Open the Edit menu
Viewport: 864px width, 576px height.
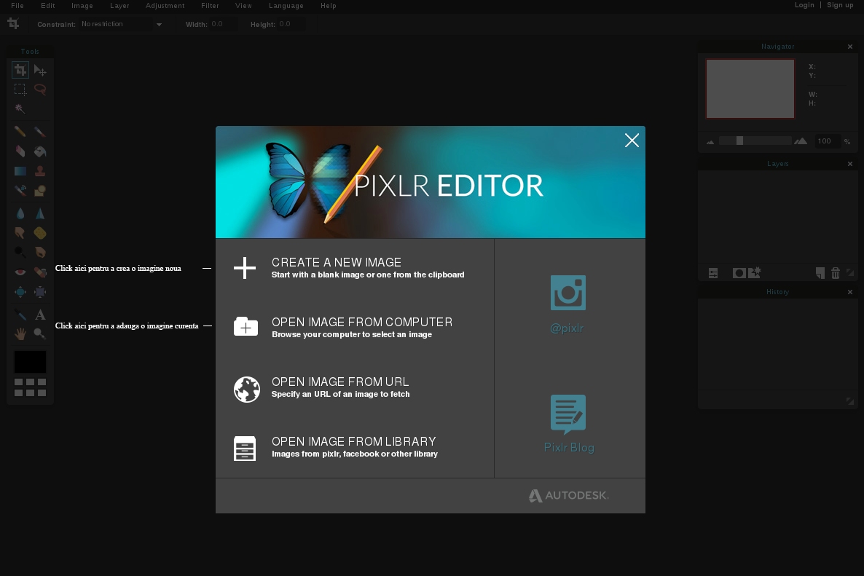pyautogui.click(x=48, y=6)
